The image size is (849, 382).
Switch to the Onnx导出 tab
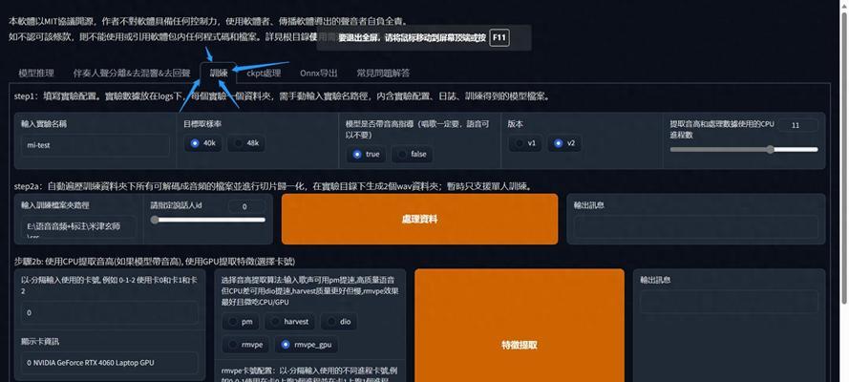coord(318,73)
